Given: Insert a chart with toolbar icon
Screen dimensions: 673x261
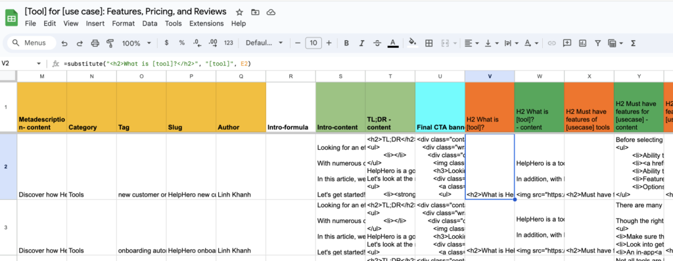Looking at the screenshot, I should [x=582, y=43].
